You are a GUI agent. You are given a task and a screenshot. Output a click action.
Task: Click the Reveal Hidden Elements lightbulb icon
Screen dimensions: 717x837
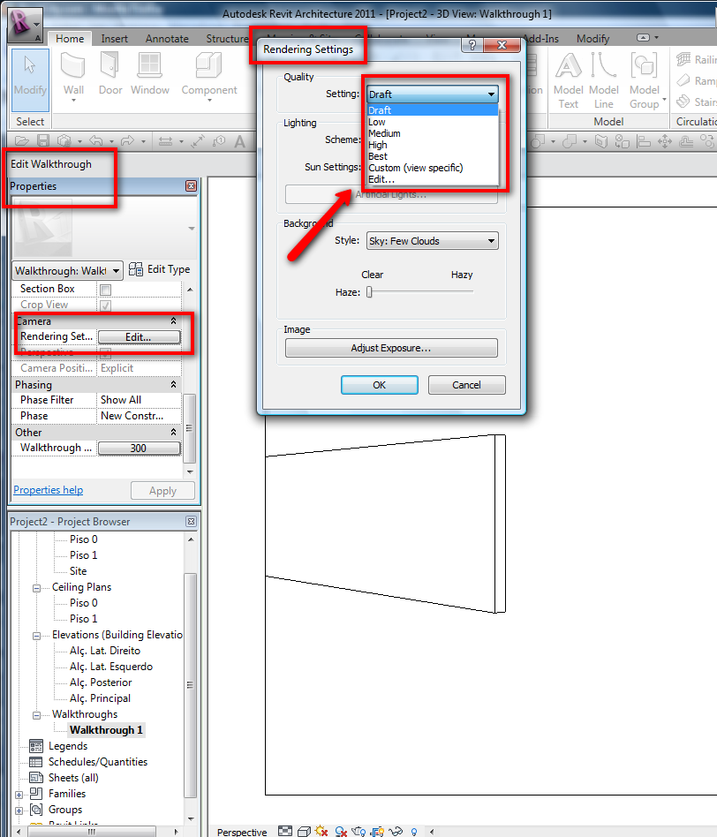pos(414,832)
